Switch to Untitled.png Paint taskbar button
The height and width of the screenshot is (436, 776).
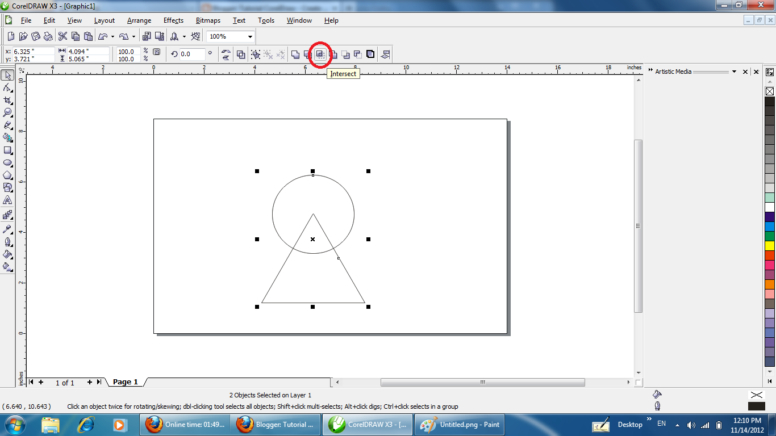click(459, 424)
